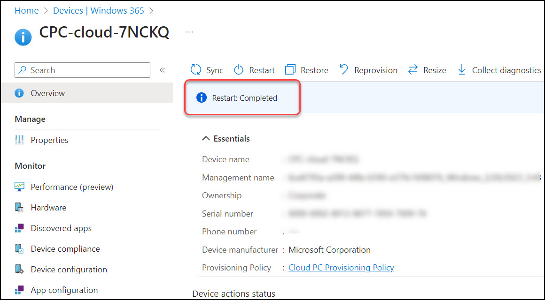The height and width of the screenshot is (300, 545).
Task: Click the Resize toolbar label
Action: pos(435,70)
